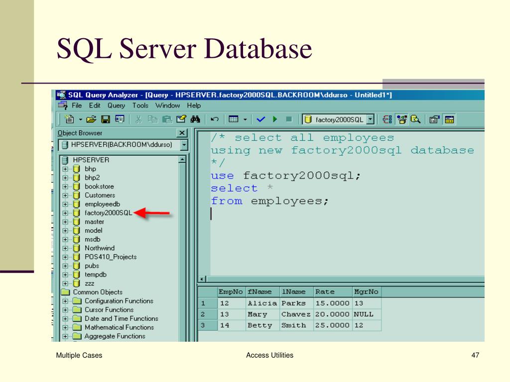
Task: Click the MgrNo column header in results
Action: 367,291
